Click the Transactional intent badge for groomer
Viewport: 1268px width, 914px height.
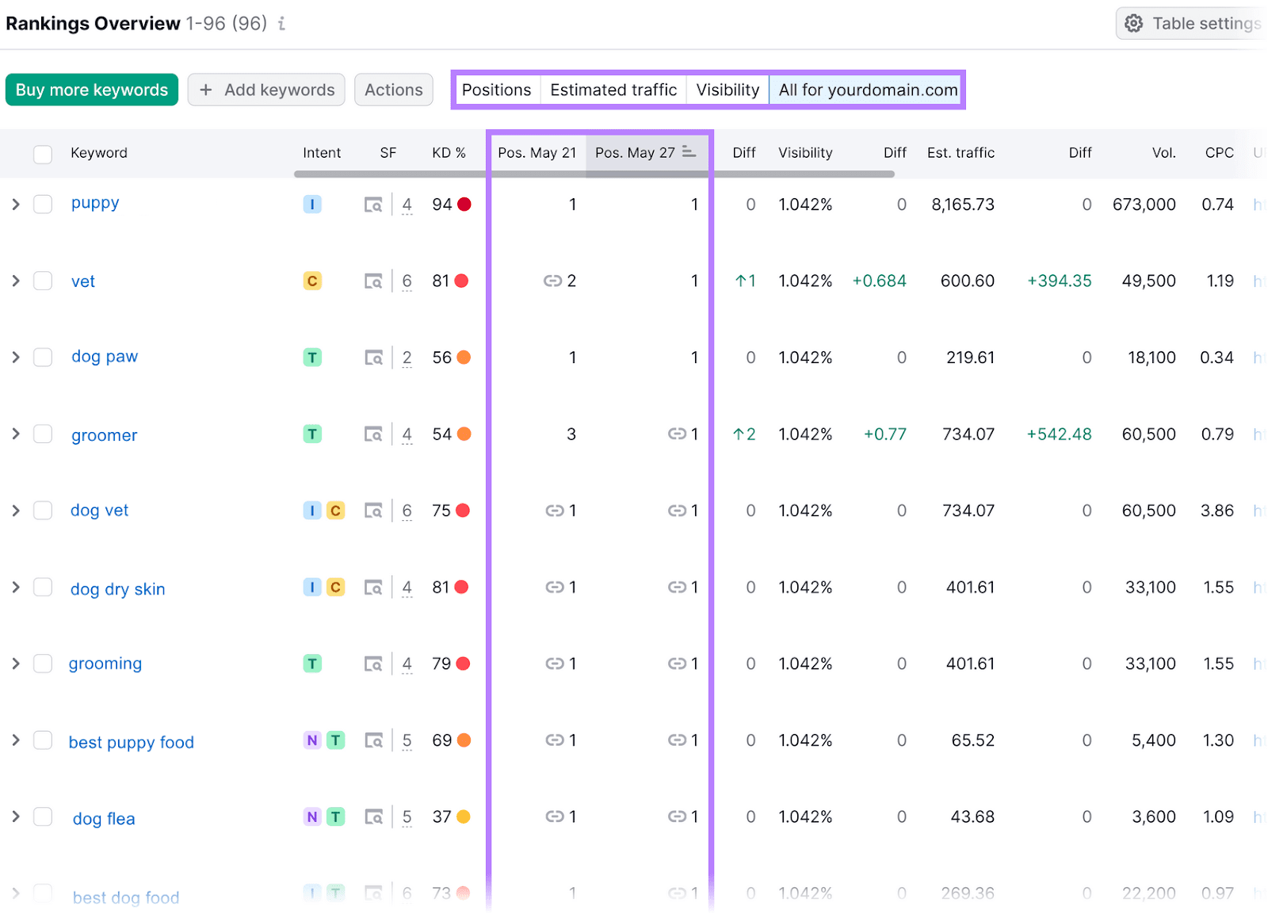pyautogui.click(x=312, y=434)
